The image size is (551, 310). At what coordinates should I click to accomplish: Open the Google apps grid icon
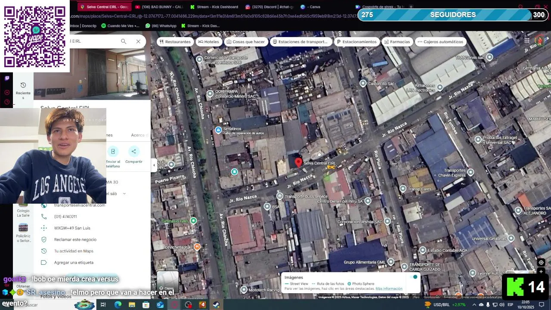[x=527, y=40]
